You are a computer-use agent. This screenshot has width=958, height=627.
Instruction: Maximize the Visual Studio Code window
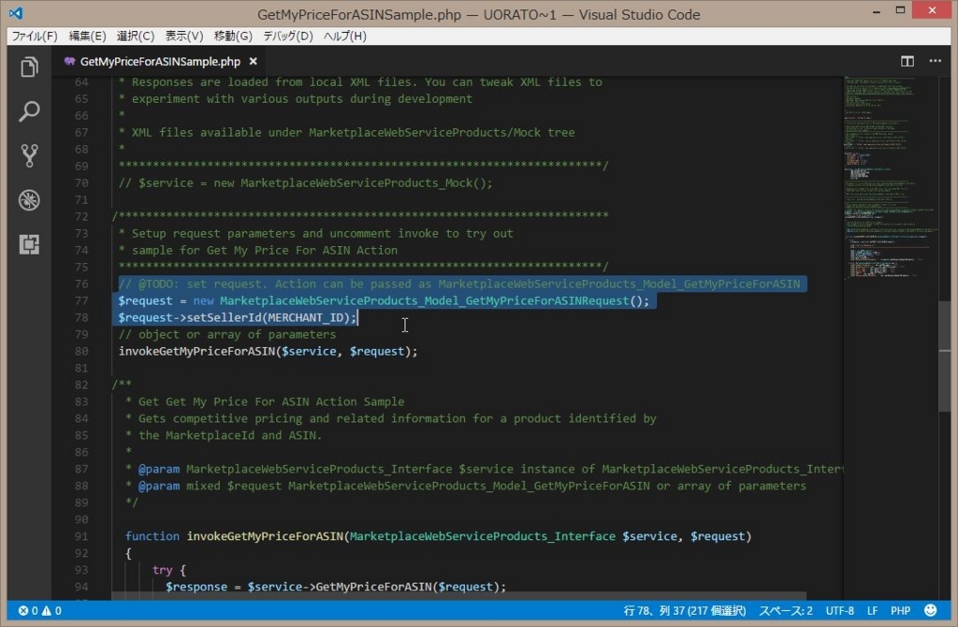pos(900,10)
